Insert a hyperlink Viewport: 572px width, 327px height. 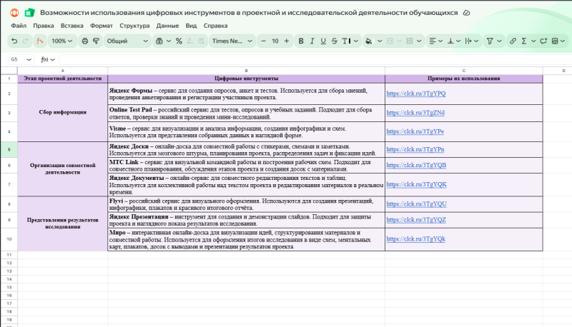point(513,41)
